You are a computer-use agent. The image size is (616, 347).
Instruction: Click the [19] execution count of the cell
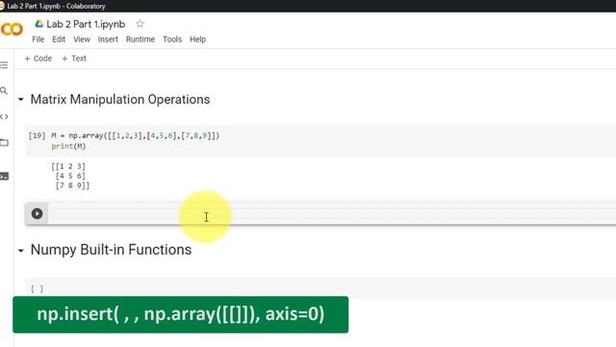[37, 136]
